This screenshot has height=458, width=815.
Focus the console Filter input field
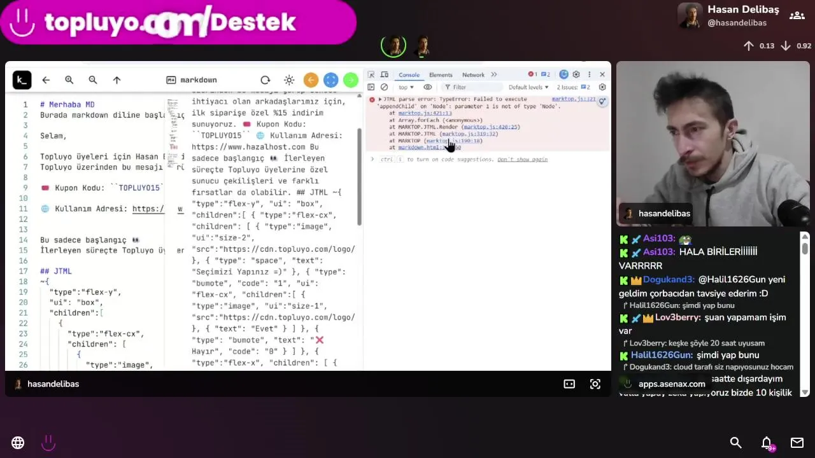pos(471,87)
